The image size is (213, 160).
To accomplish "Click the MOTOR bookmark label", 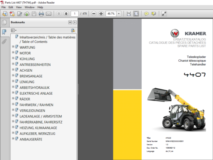I will [25, 53].
